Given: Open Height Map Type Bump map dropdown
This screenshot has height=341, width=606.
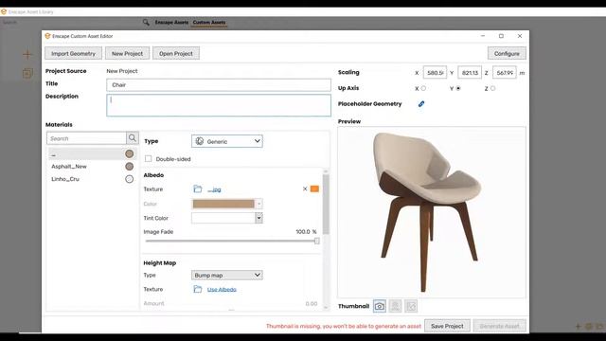Looking at the screenshot, I should click(227, 275).
